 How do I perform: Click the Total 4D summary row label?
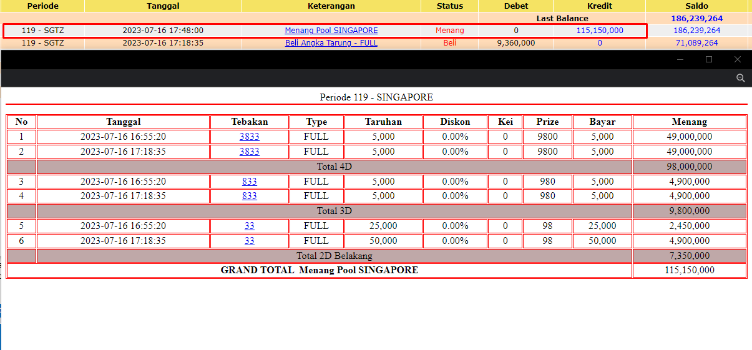point(334,167)
